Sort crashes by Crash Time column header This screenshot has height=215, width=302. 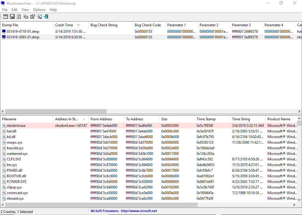71,25
